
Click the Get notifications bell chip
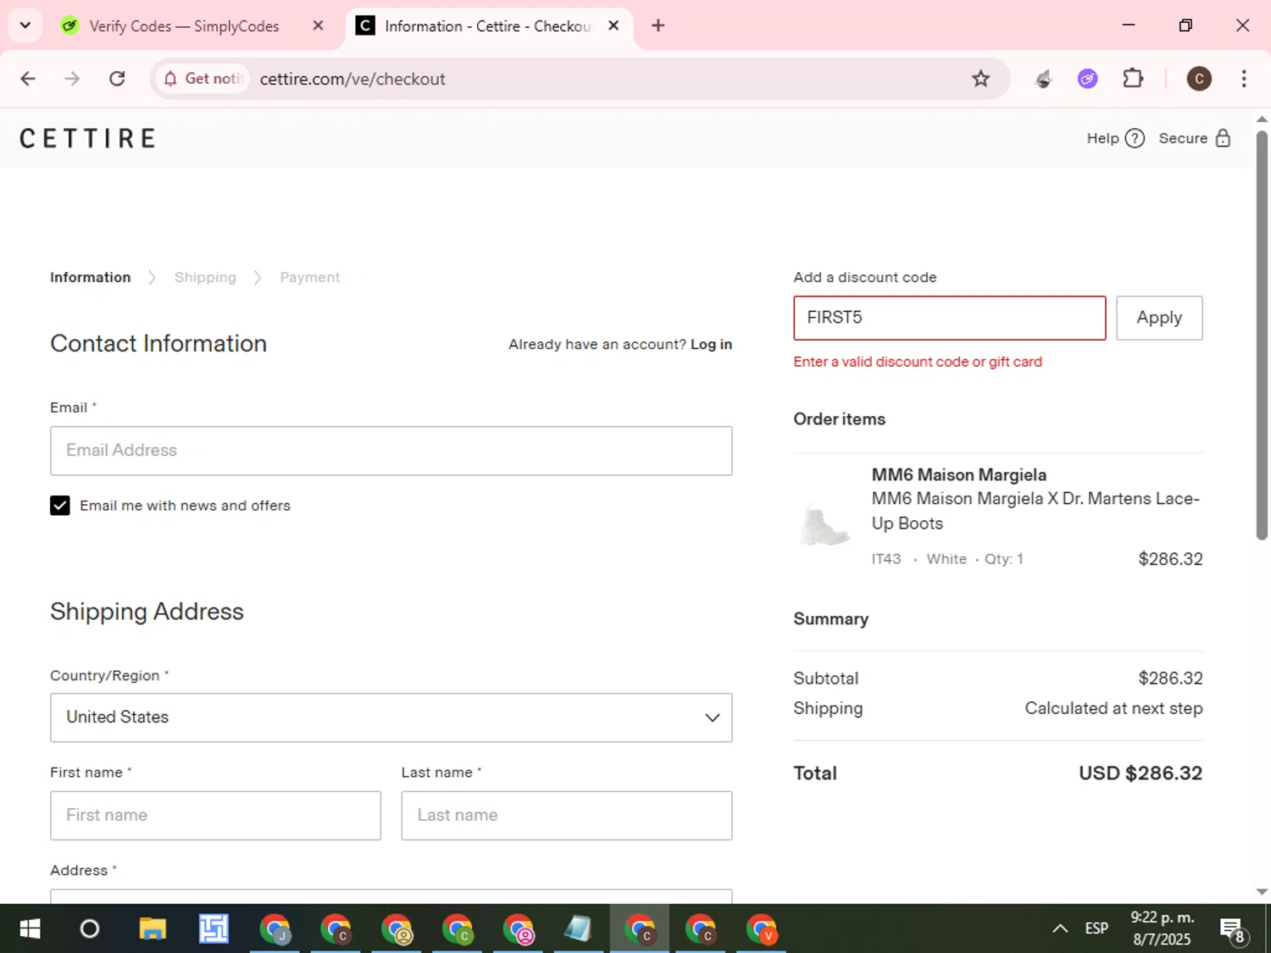pyautogui.click(x=203, y=79)
